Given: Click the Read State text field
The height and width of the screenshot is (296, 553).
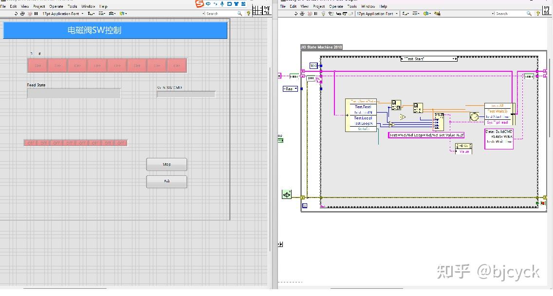Looking at the screenshot, I should [74, 93].
